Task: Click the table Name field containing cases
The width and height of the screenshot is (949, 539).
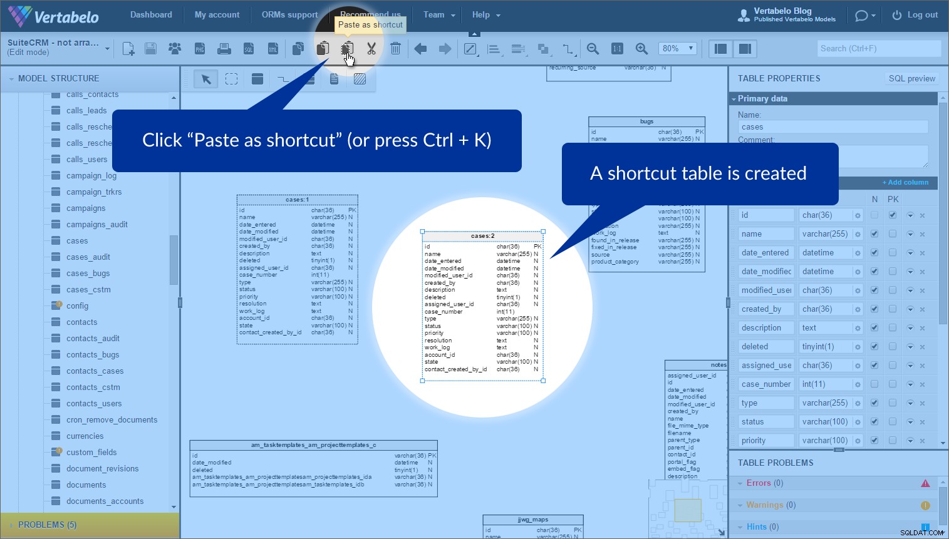Action: click(x=832, y=127)
